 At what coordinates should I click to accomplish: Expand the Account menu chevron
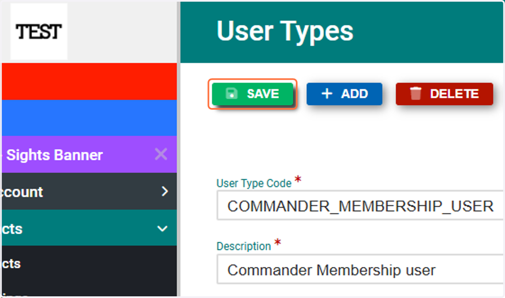[x=165, y=192]
